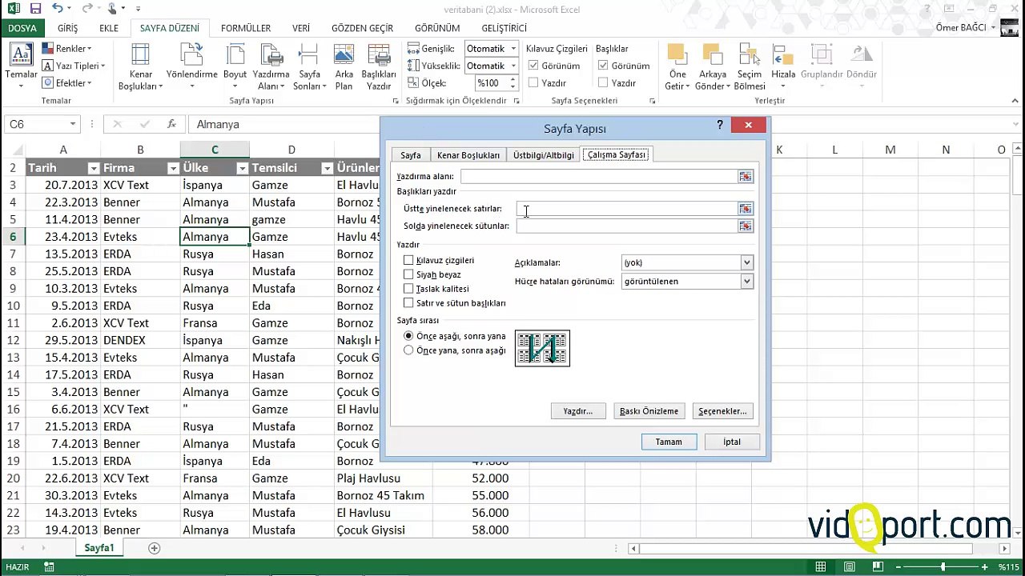Open the DOSYA file menu

pos(22,28)
